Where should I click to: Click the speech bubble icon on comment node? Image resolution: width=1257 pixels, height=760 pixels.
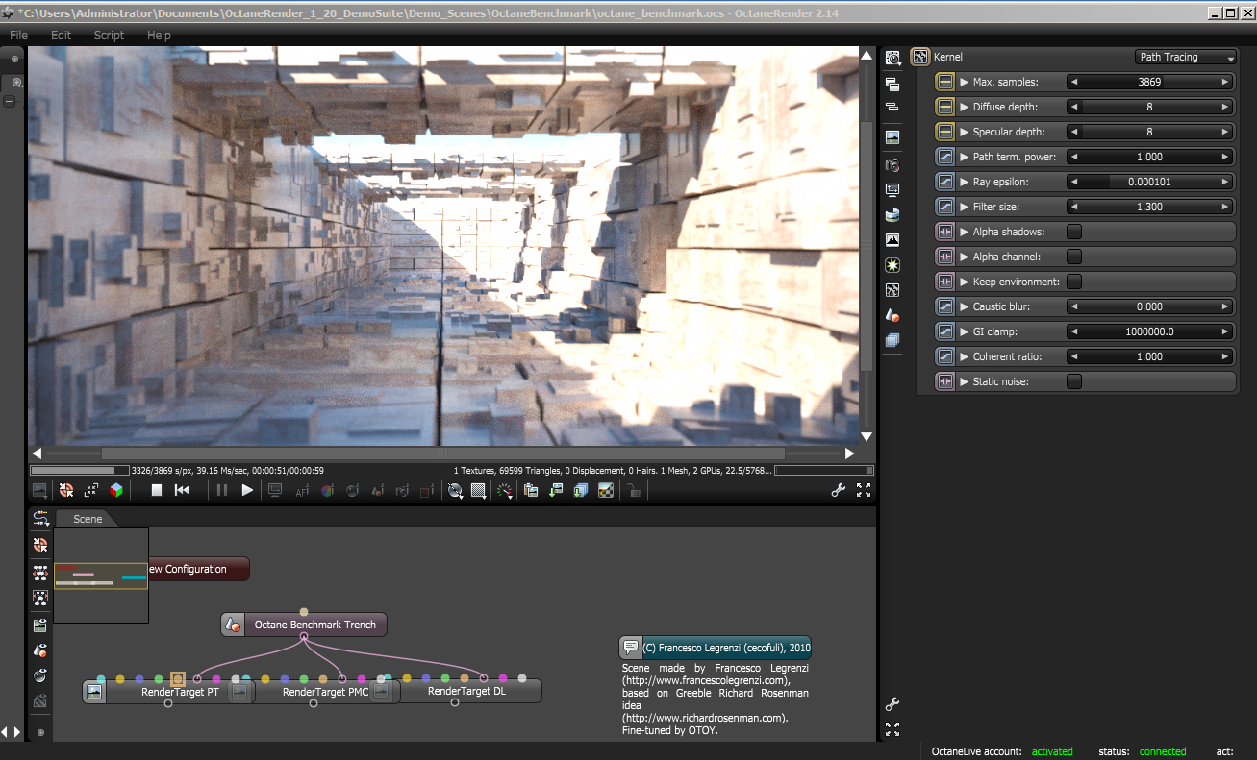631,648
